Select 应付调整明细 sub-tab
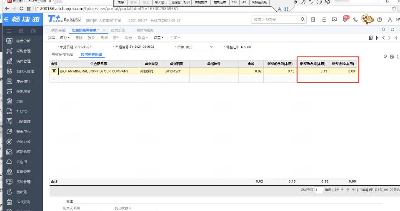Viewport: 400px width, 211px height. click(91, 54)
